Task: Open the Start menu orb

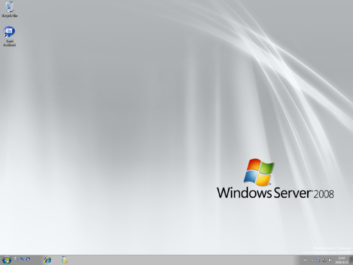Action: coord(7,260)
